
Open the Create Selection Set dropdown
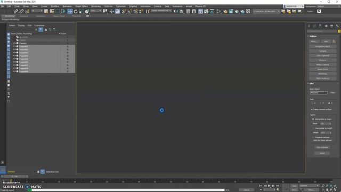click(161, 11)
